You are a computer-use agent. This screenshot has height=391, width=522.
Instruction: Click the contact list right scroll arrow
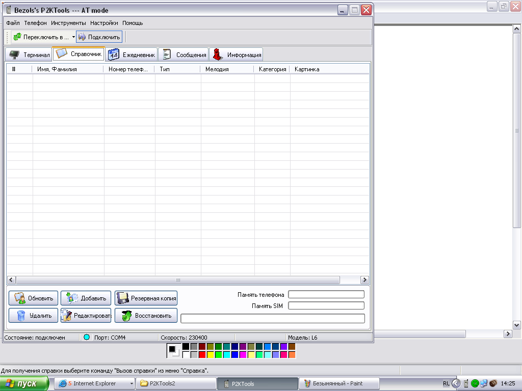[364, 280]
